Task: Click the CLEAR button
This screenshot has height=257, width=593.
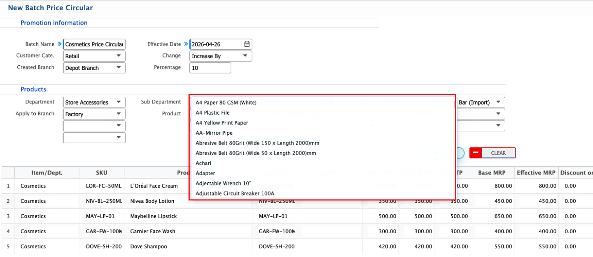Action: tap(498, 153)
